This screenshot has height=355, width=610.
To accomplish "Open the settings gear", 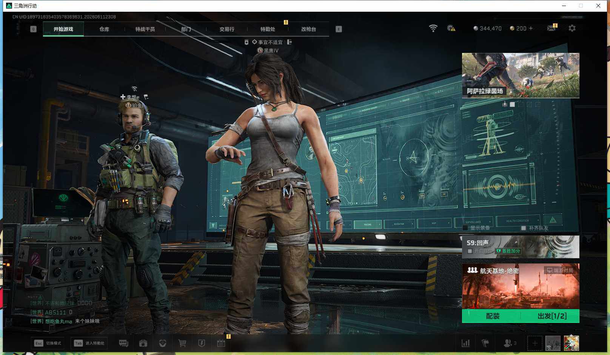I will click(x=572, y=28).
